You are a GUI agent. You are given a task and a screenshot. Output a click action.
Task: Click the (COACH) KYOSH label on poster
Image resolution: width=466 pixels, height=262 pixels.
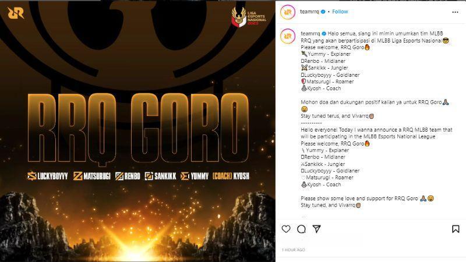pyautogui.click(x=231, y=176)
